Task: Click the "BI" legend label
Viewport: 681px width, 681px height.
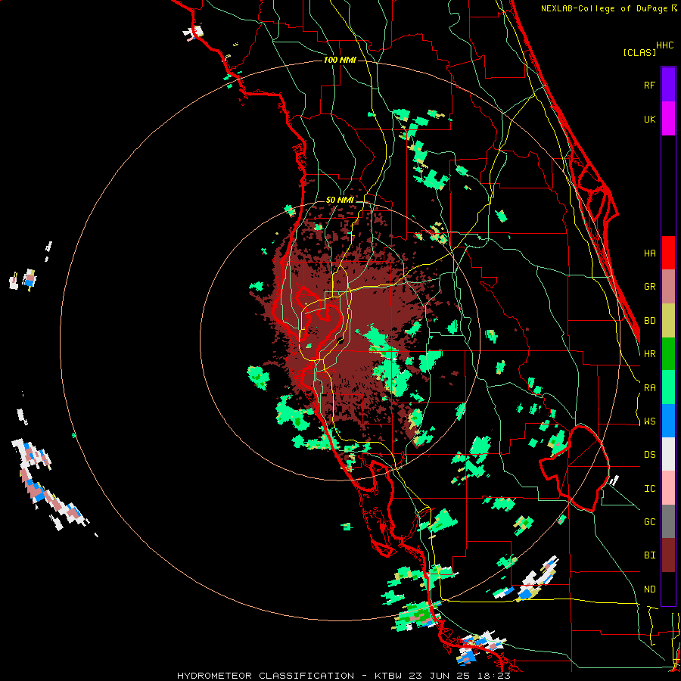Action: [x=649, y=555]
